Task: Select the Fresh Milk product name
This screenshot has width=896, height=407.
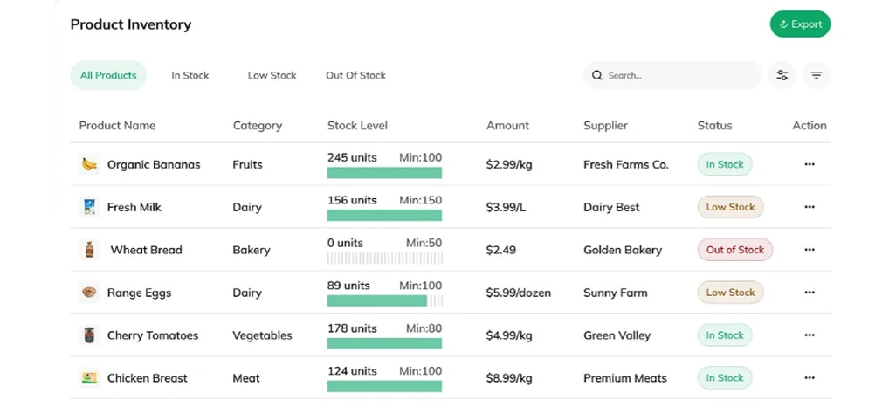Action: click(134, 207)
